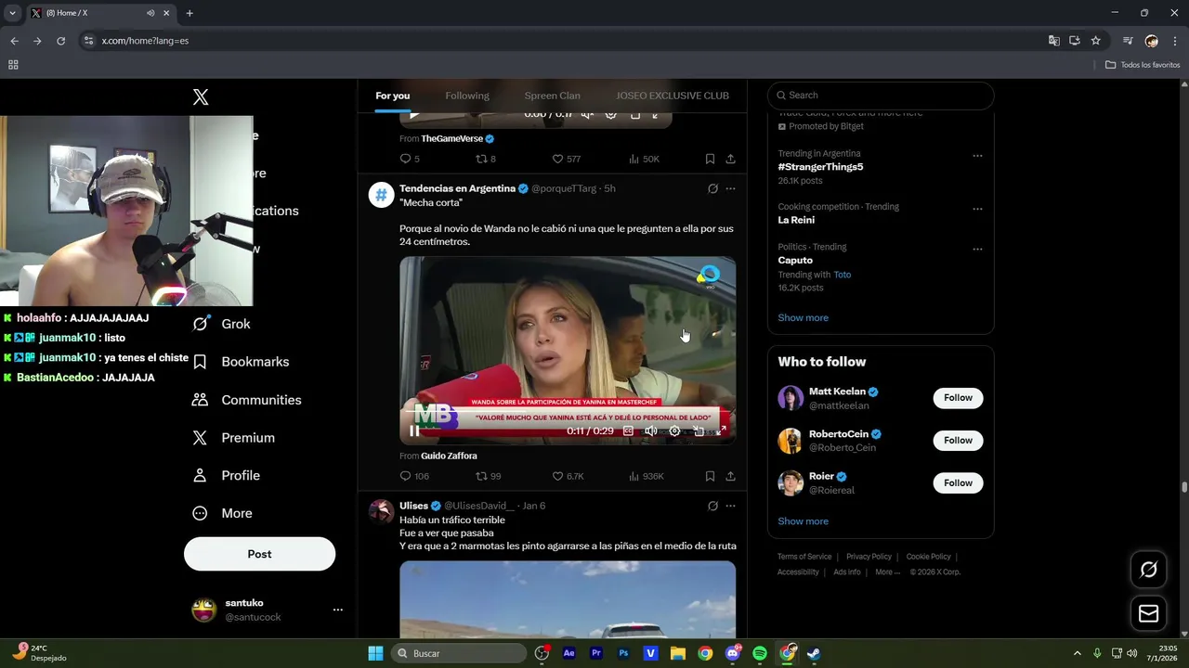Screen dimensions: 1189x668
Task: Expand the More menu in sidebar
Action: [223, 513]
